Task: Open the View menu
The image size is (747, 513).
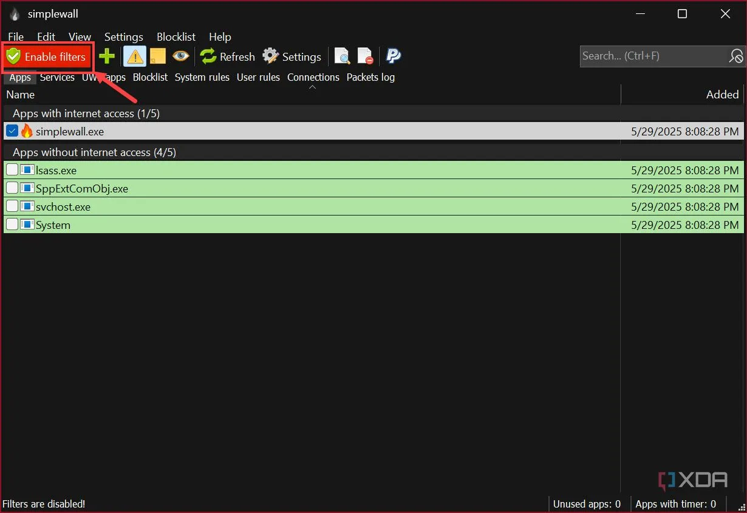Action: [x=80, y=37]
